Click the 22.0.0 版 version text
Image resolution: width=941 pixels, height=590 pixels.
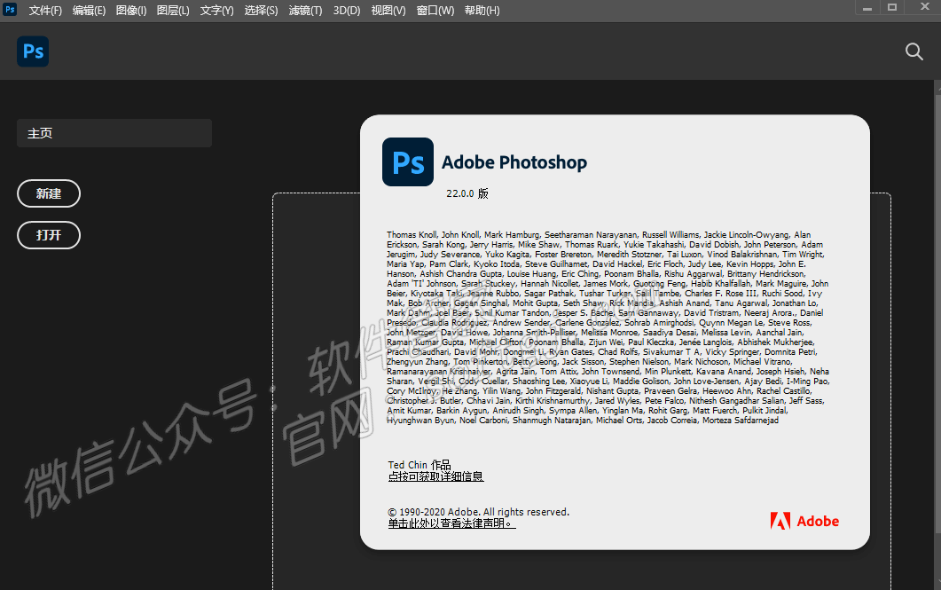tap(467, 193)
